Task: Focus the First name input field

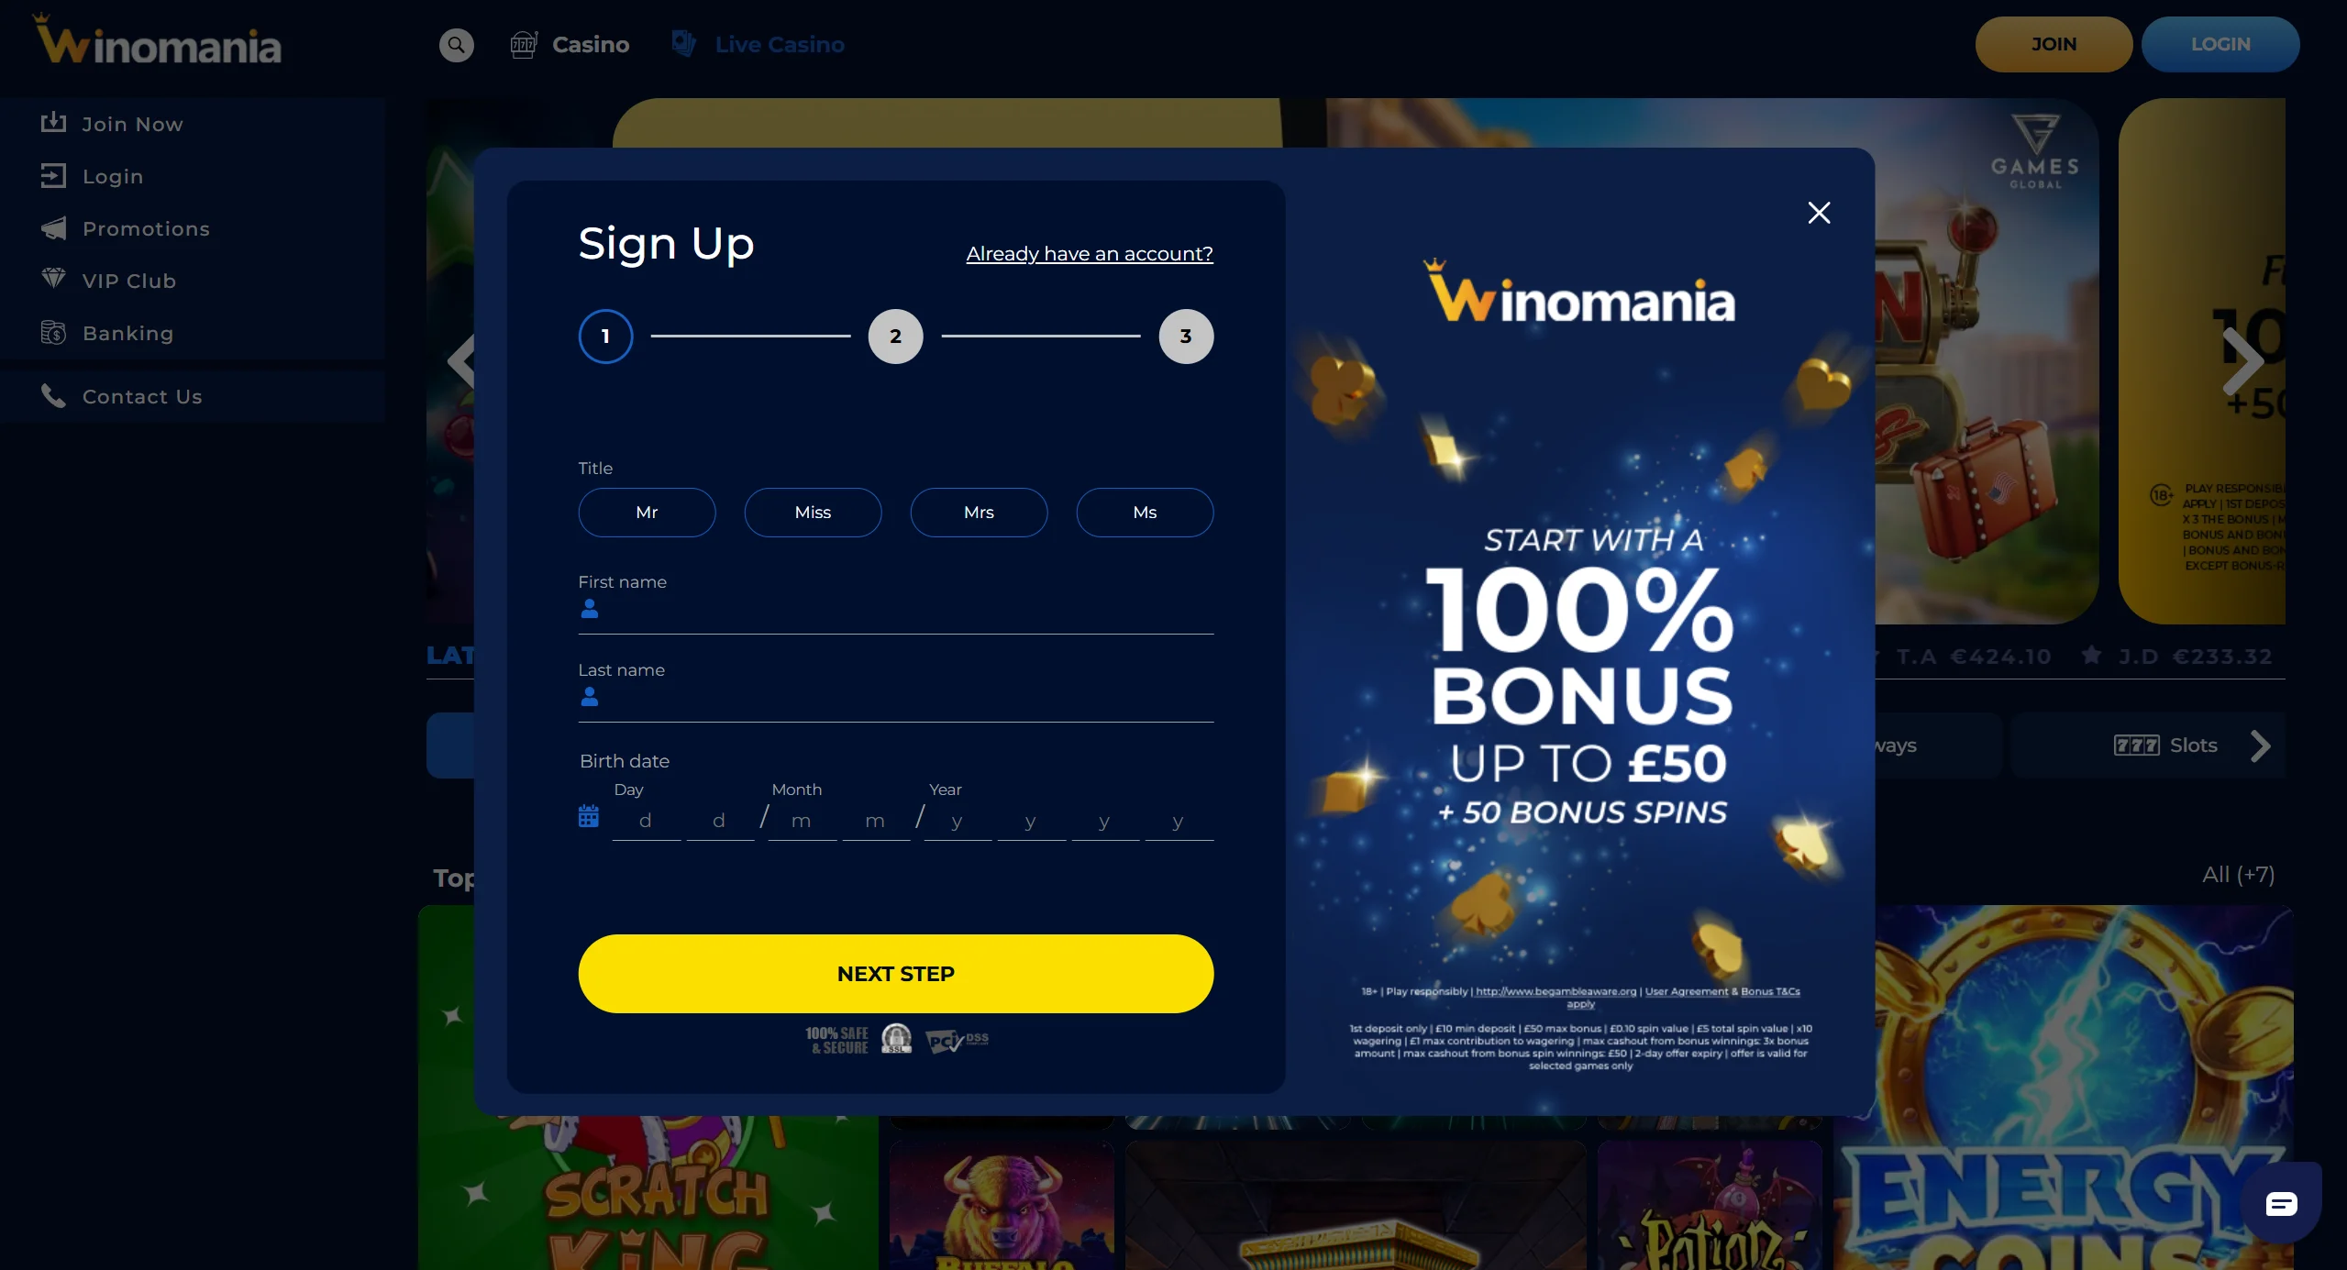Action: point(903,610)
